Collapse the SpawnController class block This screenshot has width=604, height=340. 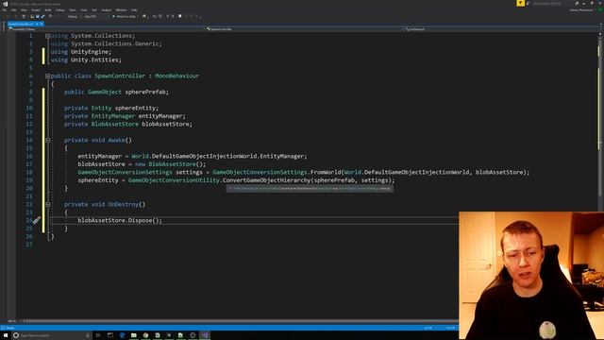point(48,76)
